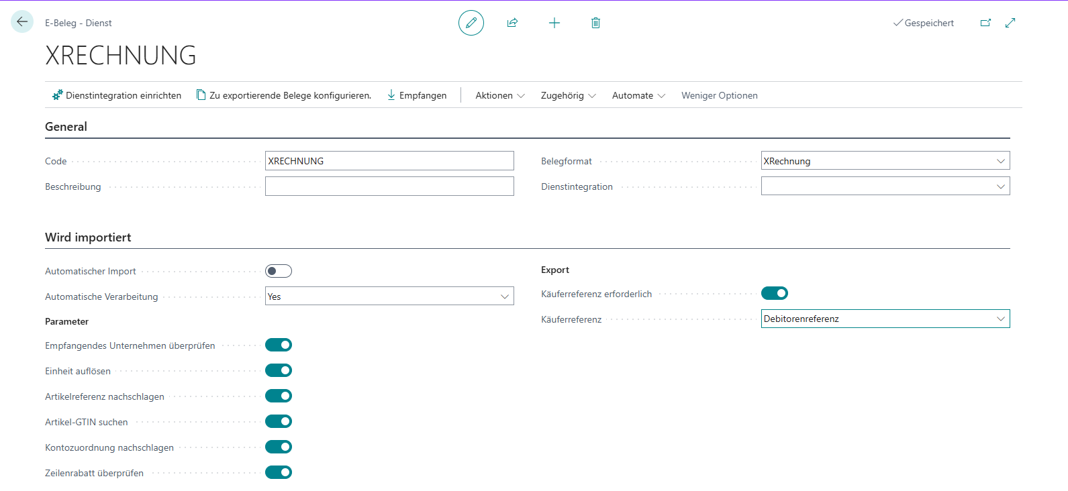Viewport: 1068px width, 491px height.
Task: Open the Aktionen menu
Action: click(499, 95)
